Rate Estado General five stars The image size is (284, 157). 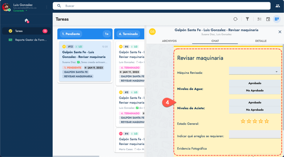pyautogui.click(x=267, y=121)
